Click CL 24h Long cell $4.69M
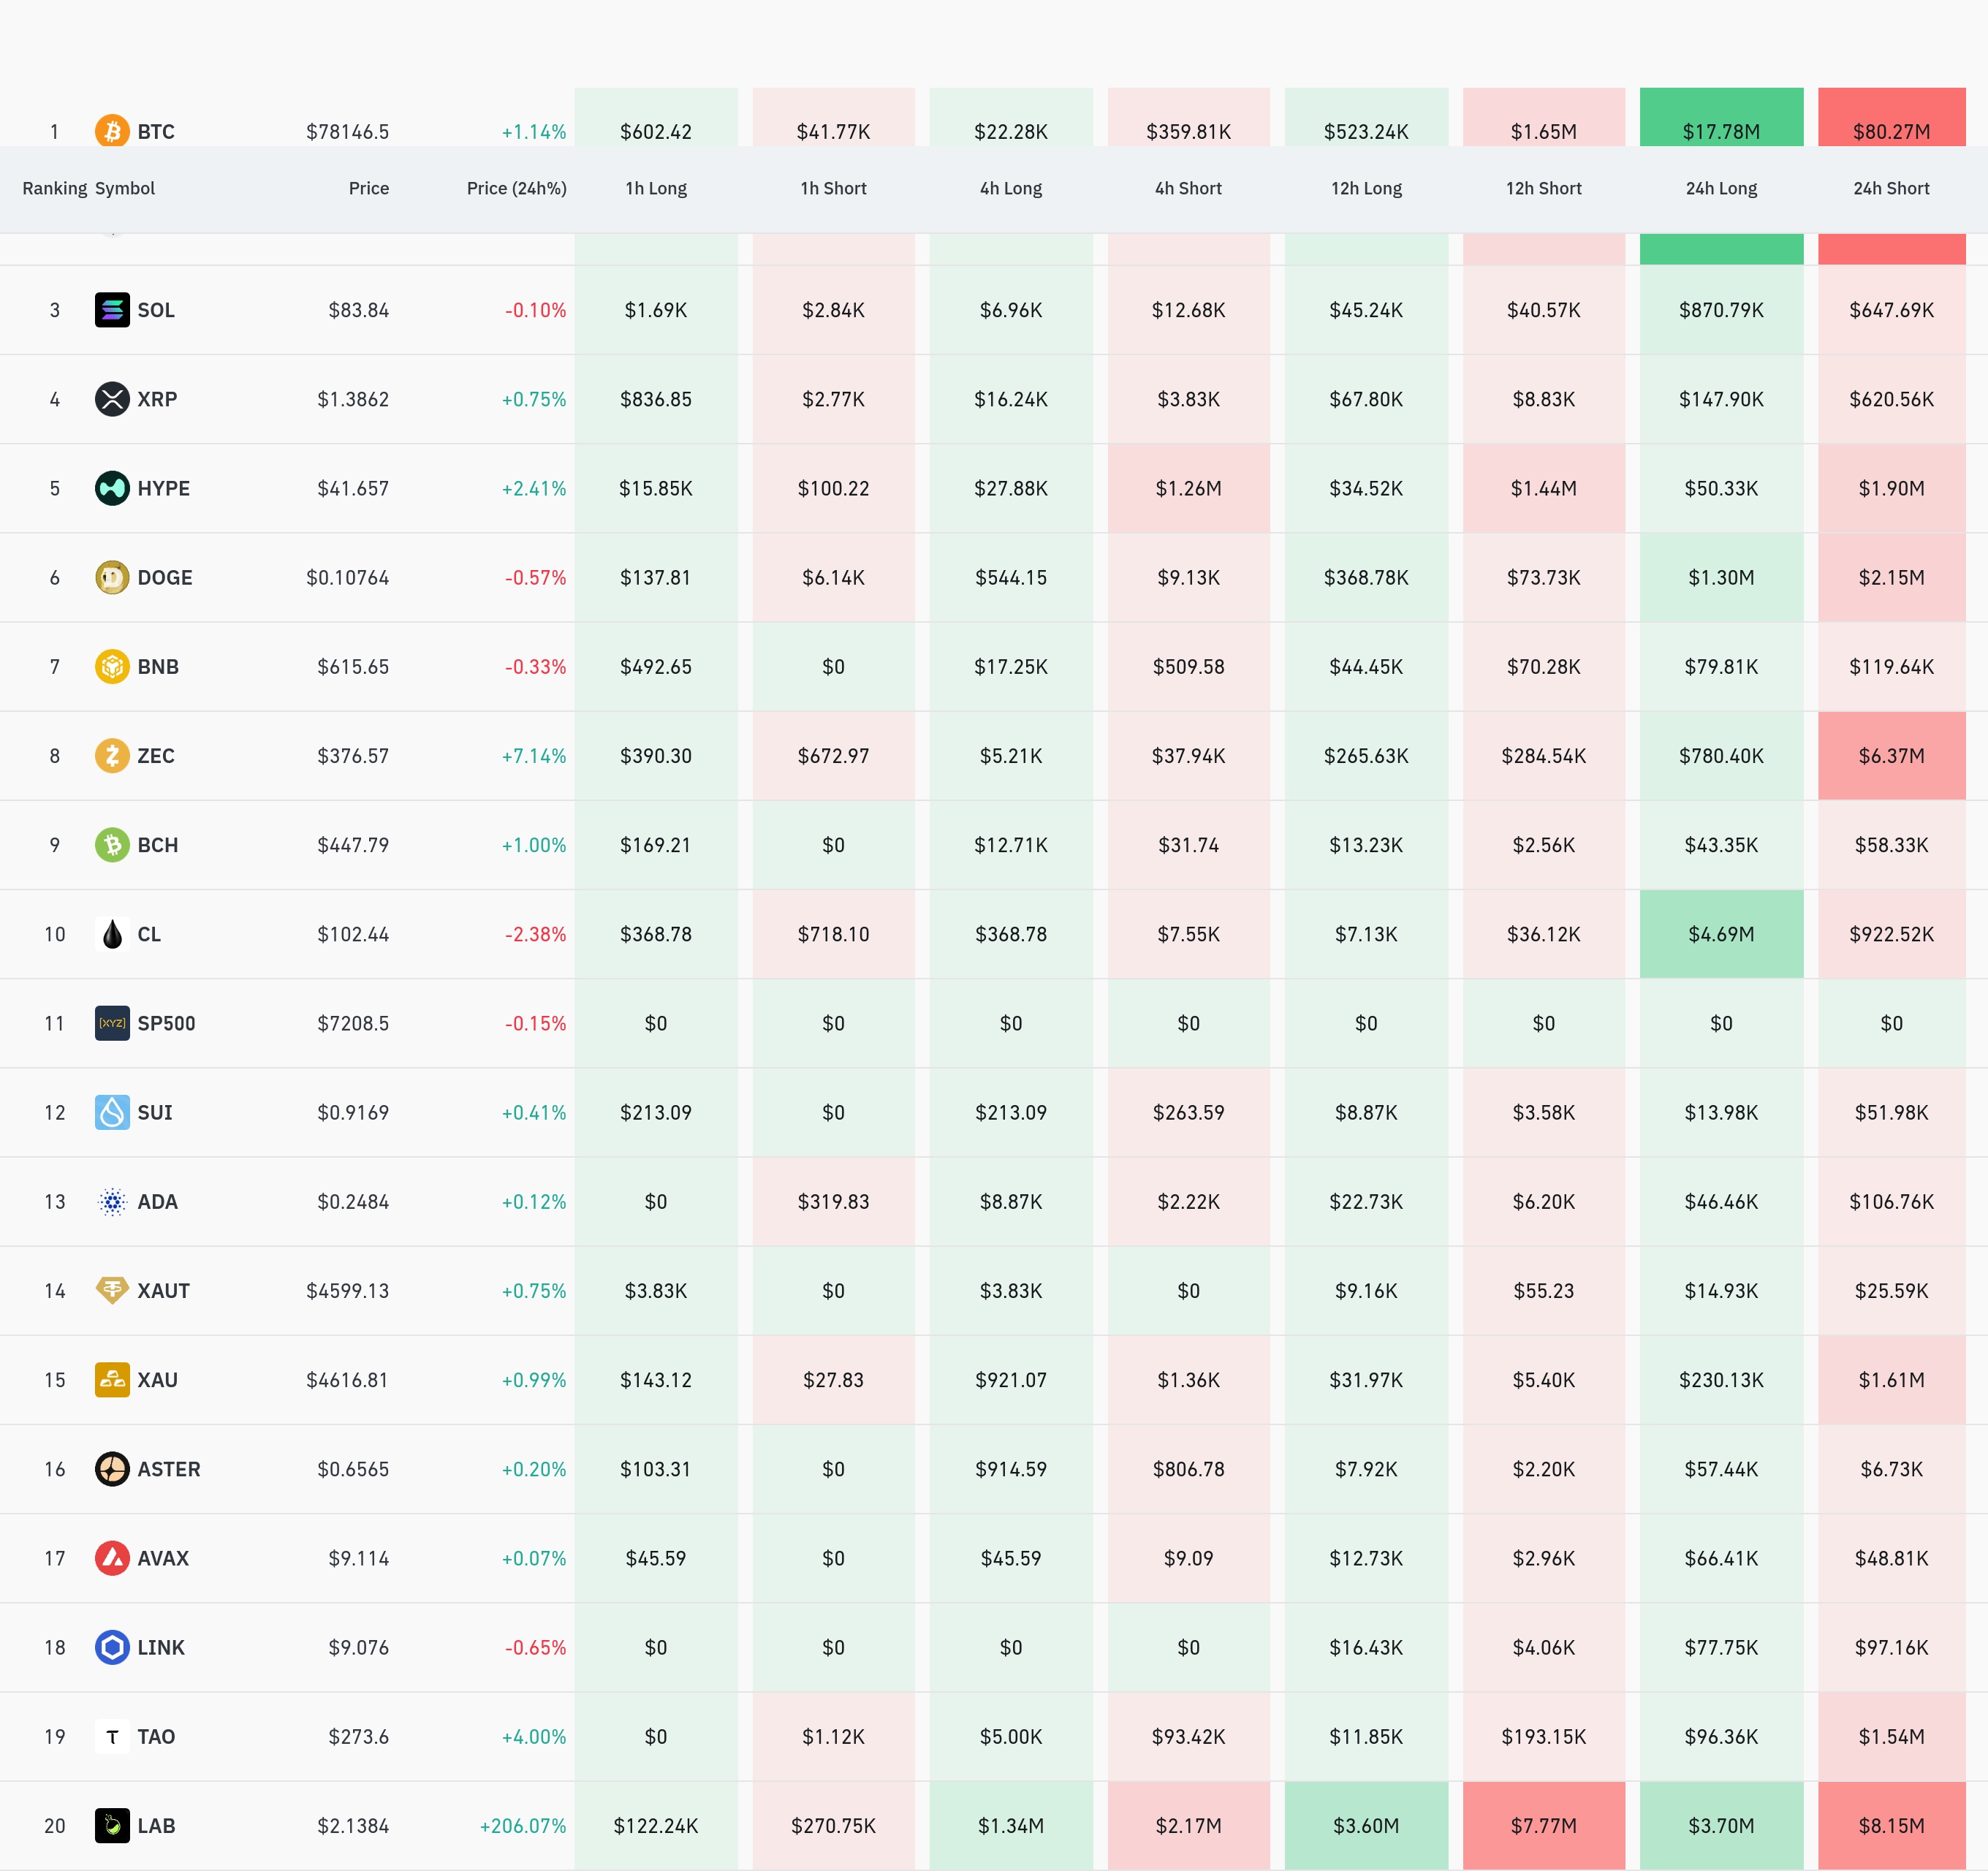Viewport: 1988px width, 1871px height. (x=1721, y=934)
